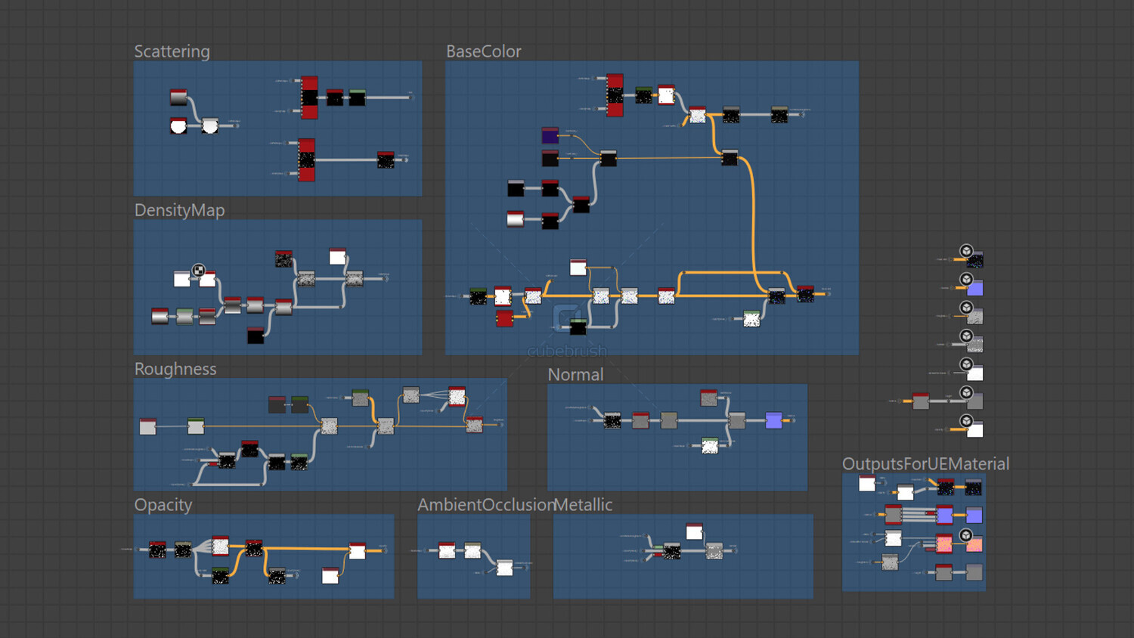Screen dimensions: 1134x638
Task: Select the darker gray noise standalone output node
Action: (x=975, y=344)
